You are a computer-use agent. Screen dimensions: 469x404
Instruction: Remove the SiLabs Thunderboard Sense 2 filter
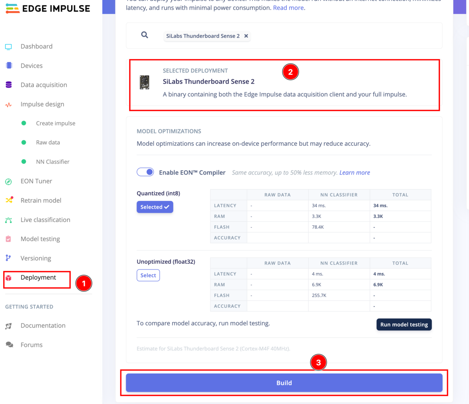tap(246, 36)
